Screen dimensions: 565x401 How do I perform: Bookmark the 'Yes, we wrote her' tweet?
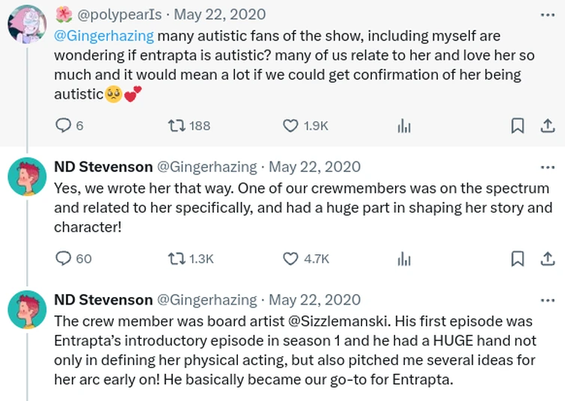click(517, 258)
